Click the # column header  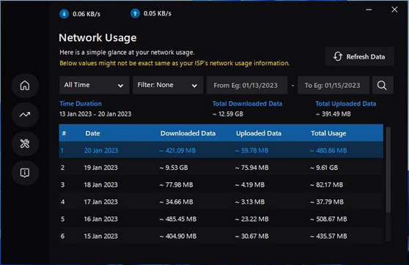[x=64, y=133]
